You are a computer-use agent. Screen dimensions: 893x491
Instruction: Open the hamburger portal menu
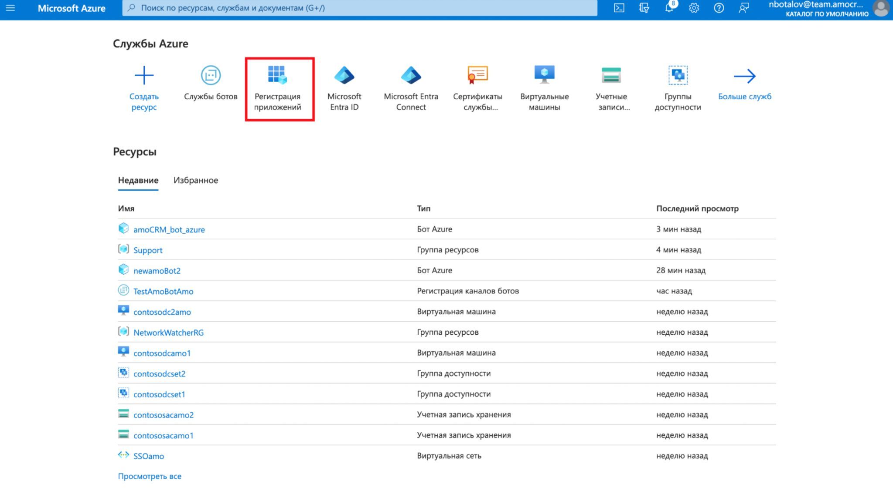click(x=10, y=8)
